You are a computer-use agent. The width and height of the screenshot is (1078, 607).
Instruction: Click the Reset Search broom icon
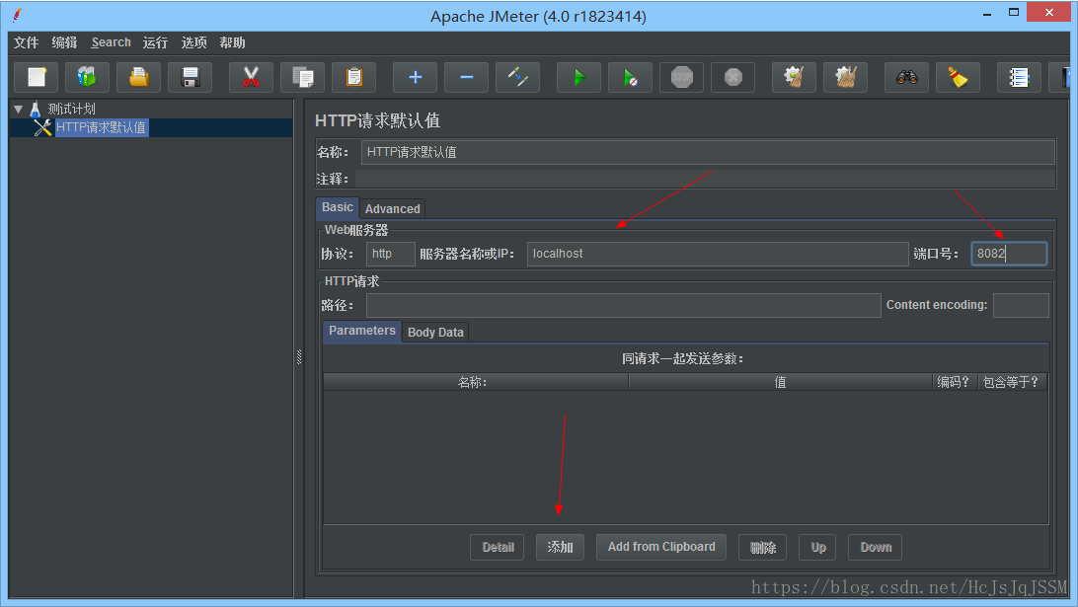(x=958, y=77)
